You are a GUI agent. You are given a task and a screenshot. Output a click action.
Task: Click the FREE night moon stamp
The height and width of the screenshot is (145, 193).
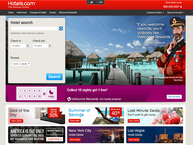[51, 93]
